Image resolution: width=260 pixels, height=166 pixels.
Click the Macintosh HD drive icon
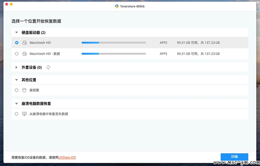click(25, 43)
